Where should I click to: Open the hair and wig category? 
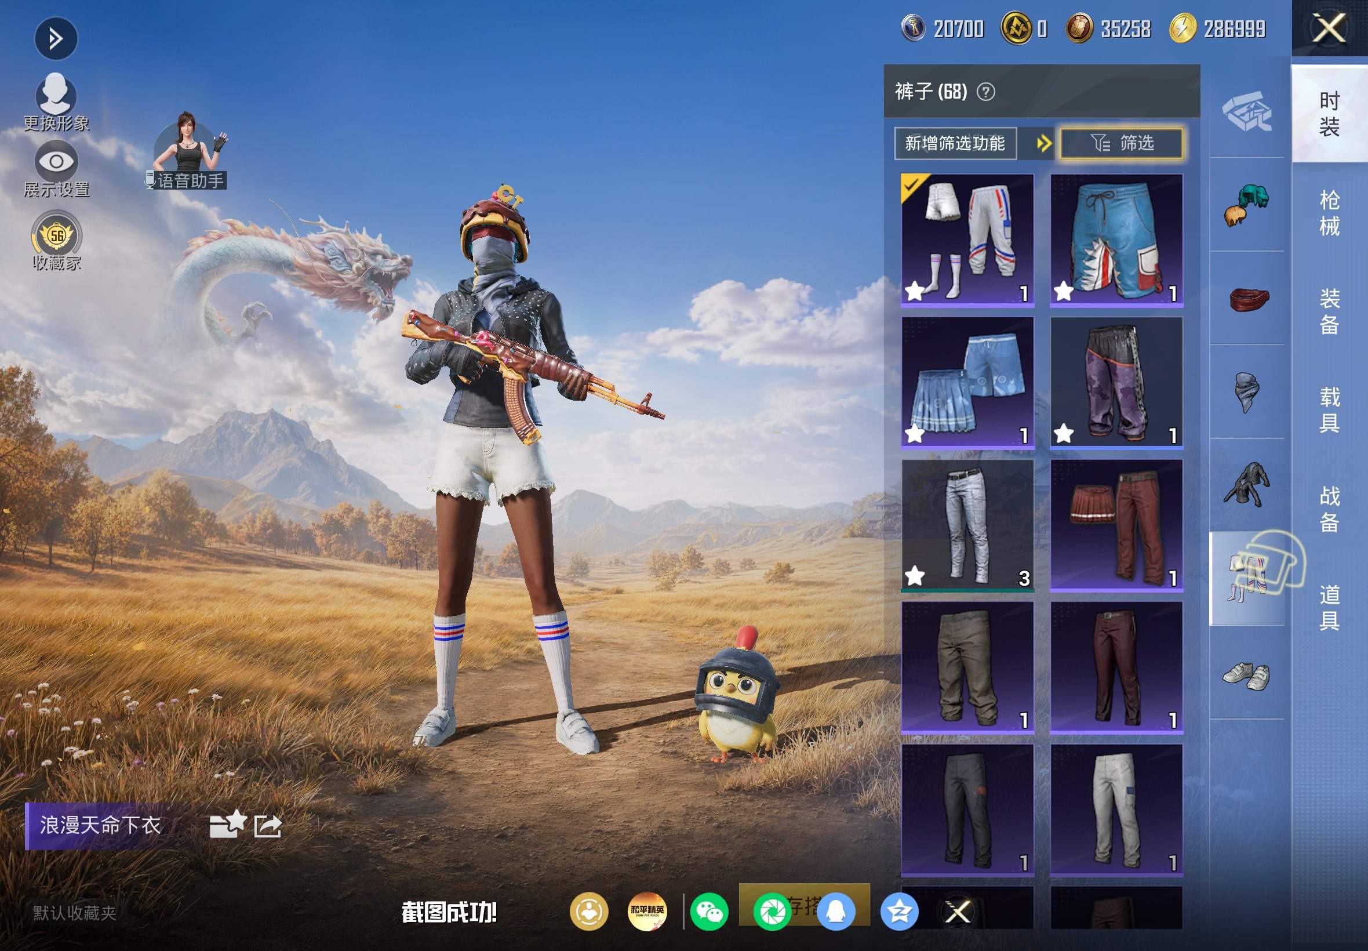click(x=1247, y=204)
